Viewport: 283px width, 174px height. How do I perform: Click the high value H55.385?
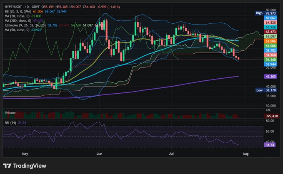pos(62,7)
